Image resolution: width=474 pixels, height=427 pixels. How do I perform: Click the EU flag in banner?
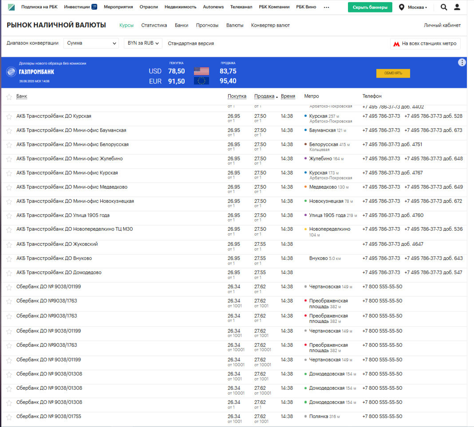[x=201, y=81]
